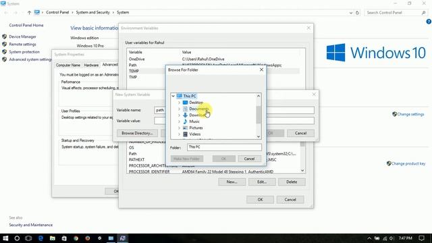Screen dimensions: 432x243
Task: Click Cancel in Browse For Folder
Action: 249,159
